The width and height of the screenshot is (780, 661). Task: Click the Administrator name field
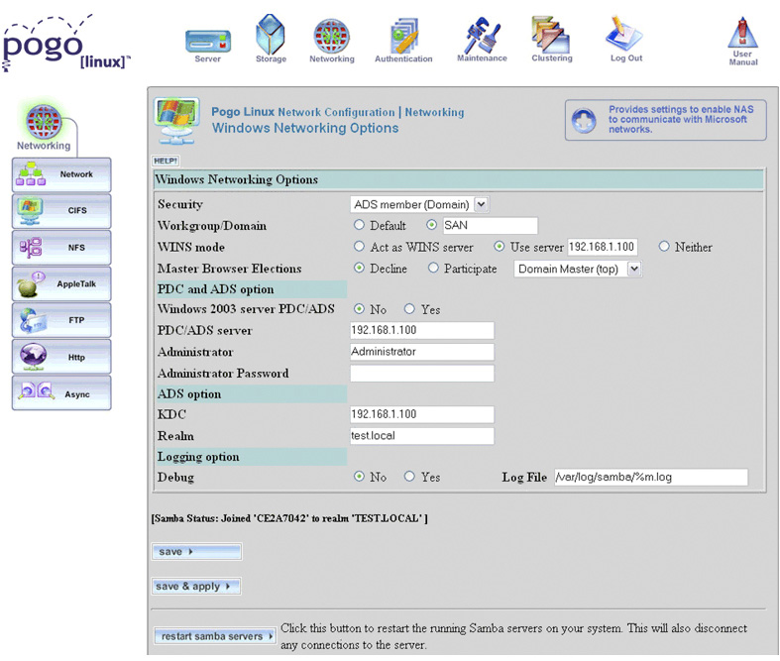(422, 352)
